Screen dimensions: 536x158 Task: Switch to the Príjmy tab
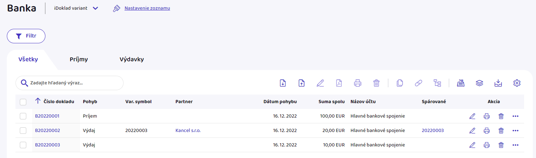pyautogui.click(x=79, y=60)
